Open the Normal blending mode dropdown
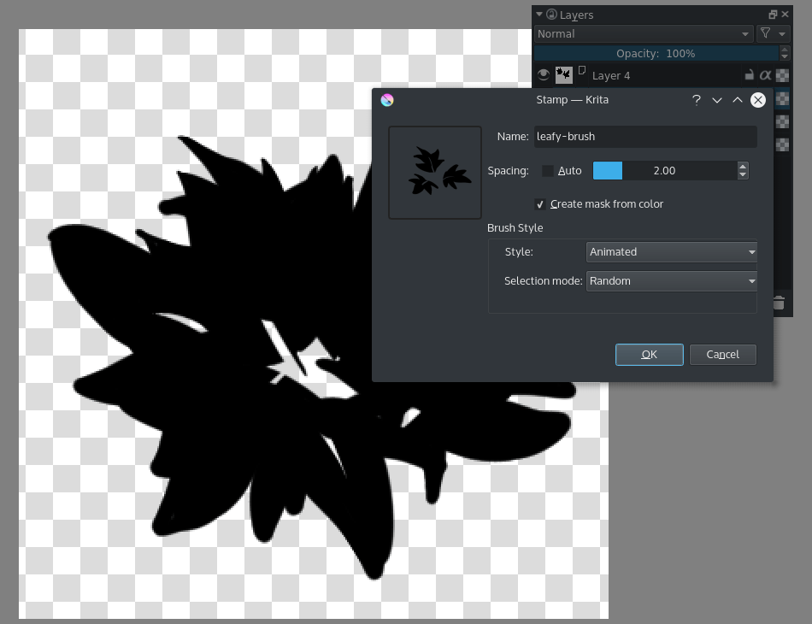 point(643,33)
